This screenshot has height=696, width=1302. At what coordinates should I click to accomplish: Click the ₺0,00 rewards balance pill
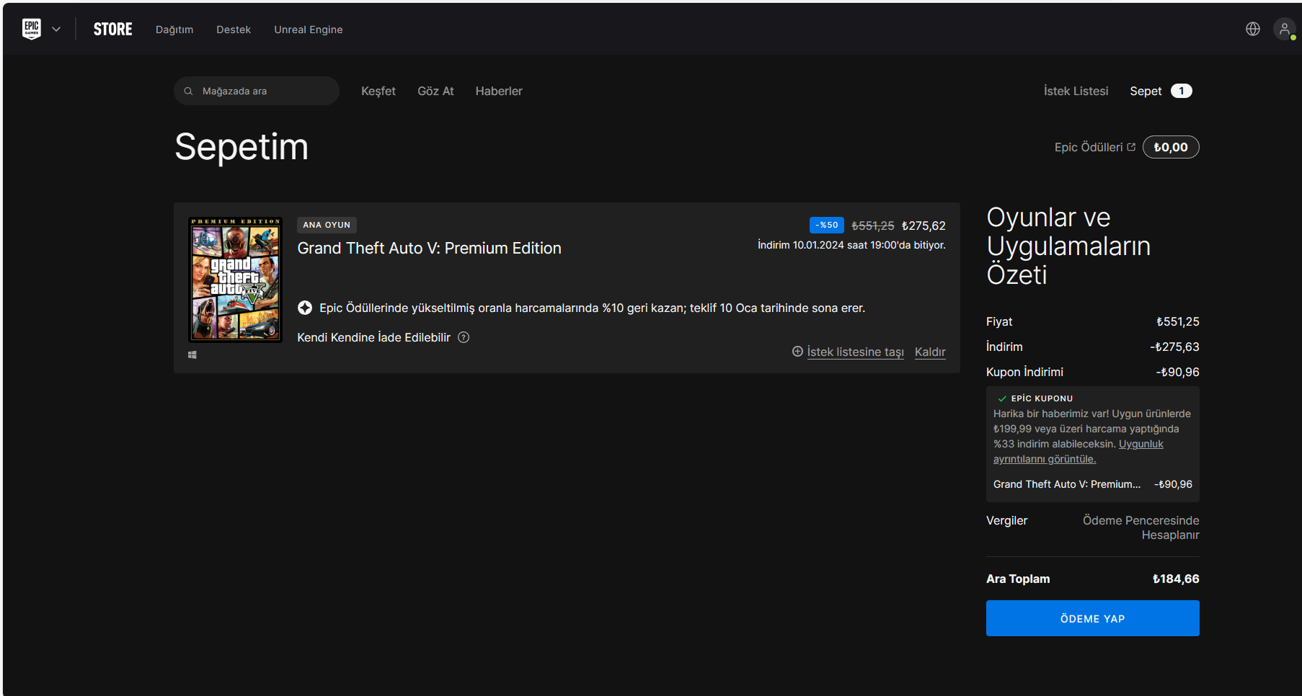(1171, 147)
